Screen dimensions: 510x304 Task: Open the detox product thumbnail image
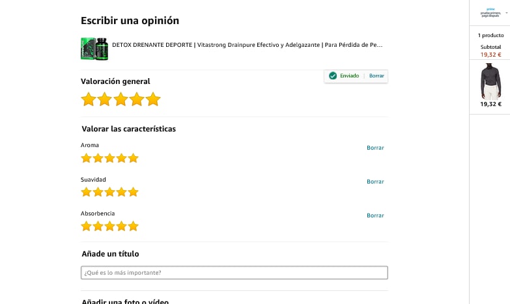[94, 49]
